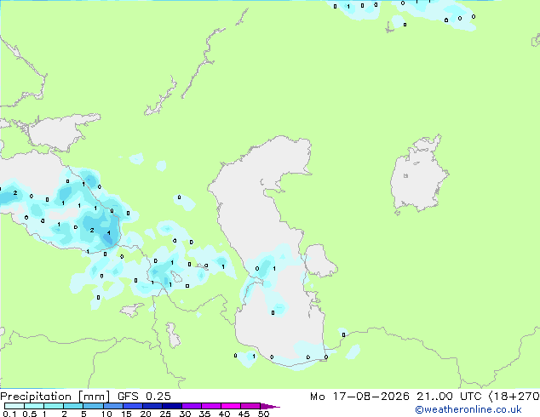
Task: Click the 0.5–1 mm legend color swatch
Action: point(34,406)
